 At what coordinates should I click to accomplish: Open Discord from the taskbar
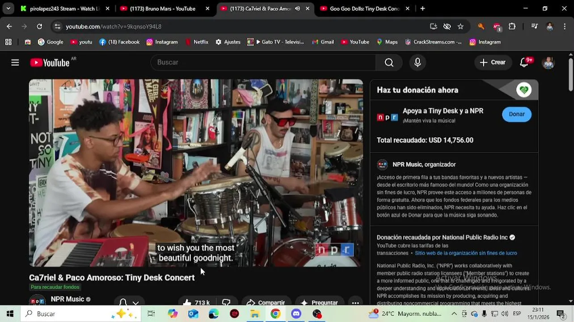tap(296, 314)
